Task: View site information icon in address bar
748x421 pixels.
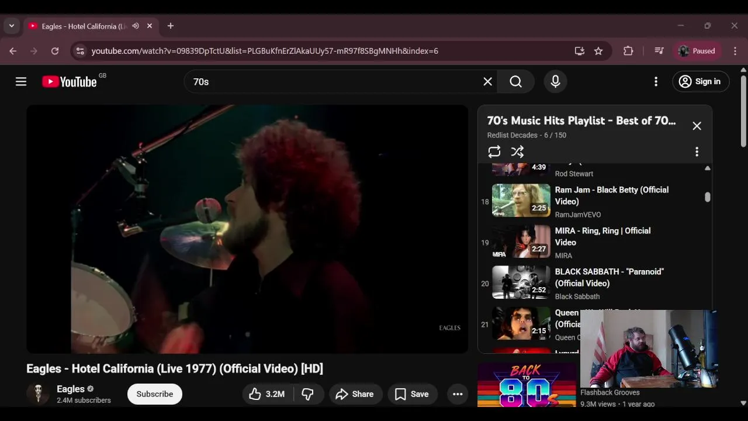Action: (81, 51)
